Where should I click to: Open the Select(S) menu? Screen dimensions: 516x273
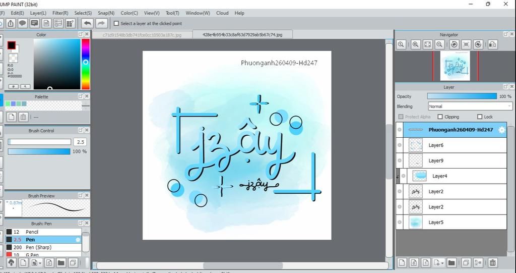[83, 13]
